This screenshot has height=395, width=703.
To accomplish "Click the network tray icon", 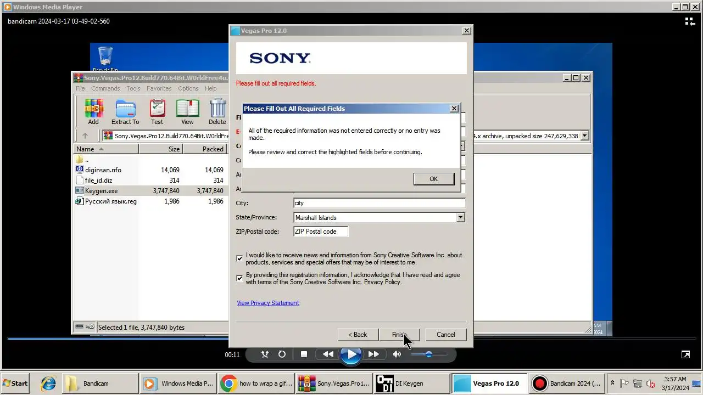I will pyautogui.click(x=638, y=383).
